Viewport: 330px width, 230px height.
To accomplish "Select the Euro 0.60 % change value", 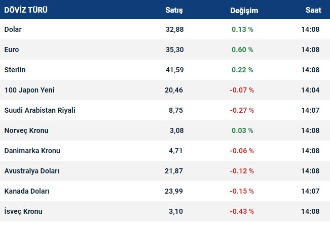I will click(242, 50).
